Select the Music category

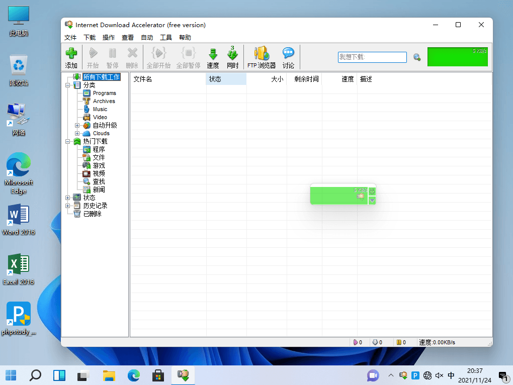(x=100, y=109)
